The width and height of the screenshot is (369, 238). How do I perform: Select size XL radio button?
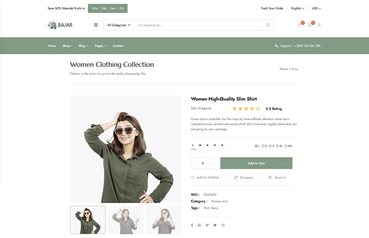click(x=277, y=146)
